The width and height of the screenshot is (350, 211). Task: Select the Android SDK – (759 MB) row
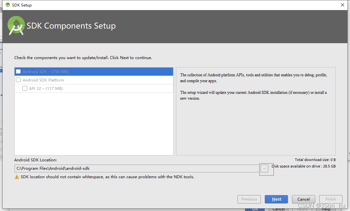[x=94, y=71]
